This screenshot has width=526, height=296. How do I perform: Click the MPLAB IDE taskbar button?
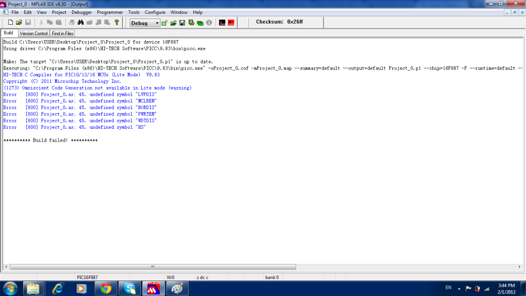point(153,289)
